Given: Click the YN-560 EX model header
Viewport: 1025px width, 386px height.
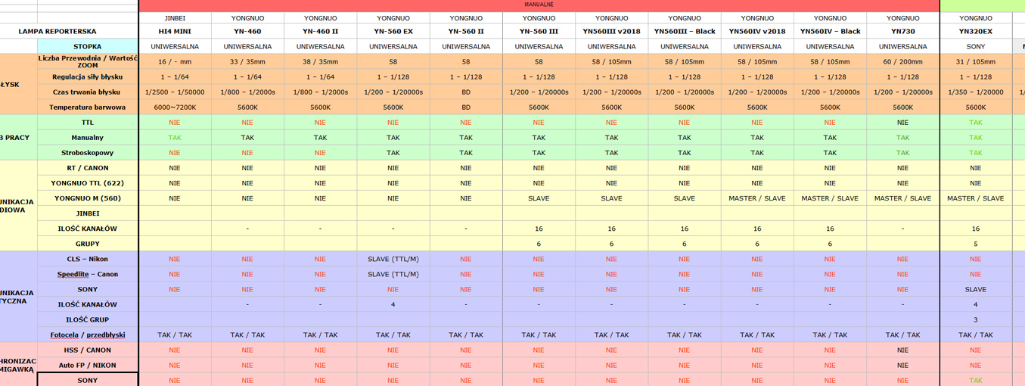Looking at the screenshot, I should 393,32.
